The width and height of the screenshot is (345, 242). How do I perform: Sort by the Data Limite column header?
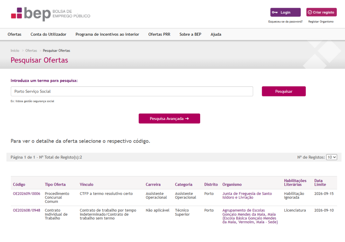(320, 183)
